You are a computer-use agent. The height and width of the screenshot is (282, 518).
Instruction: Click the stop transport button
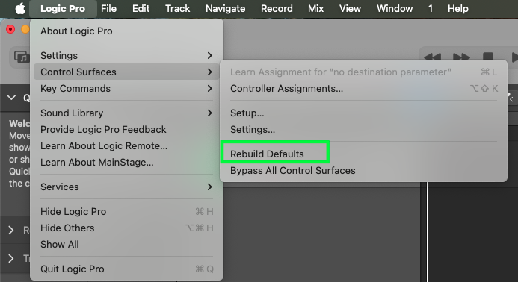tap(488, 57)
